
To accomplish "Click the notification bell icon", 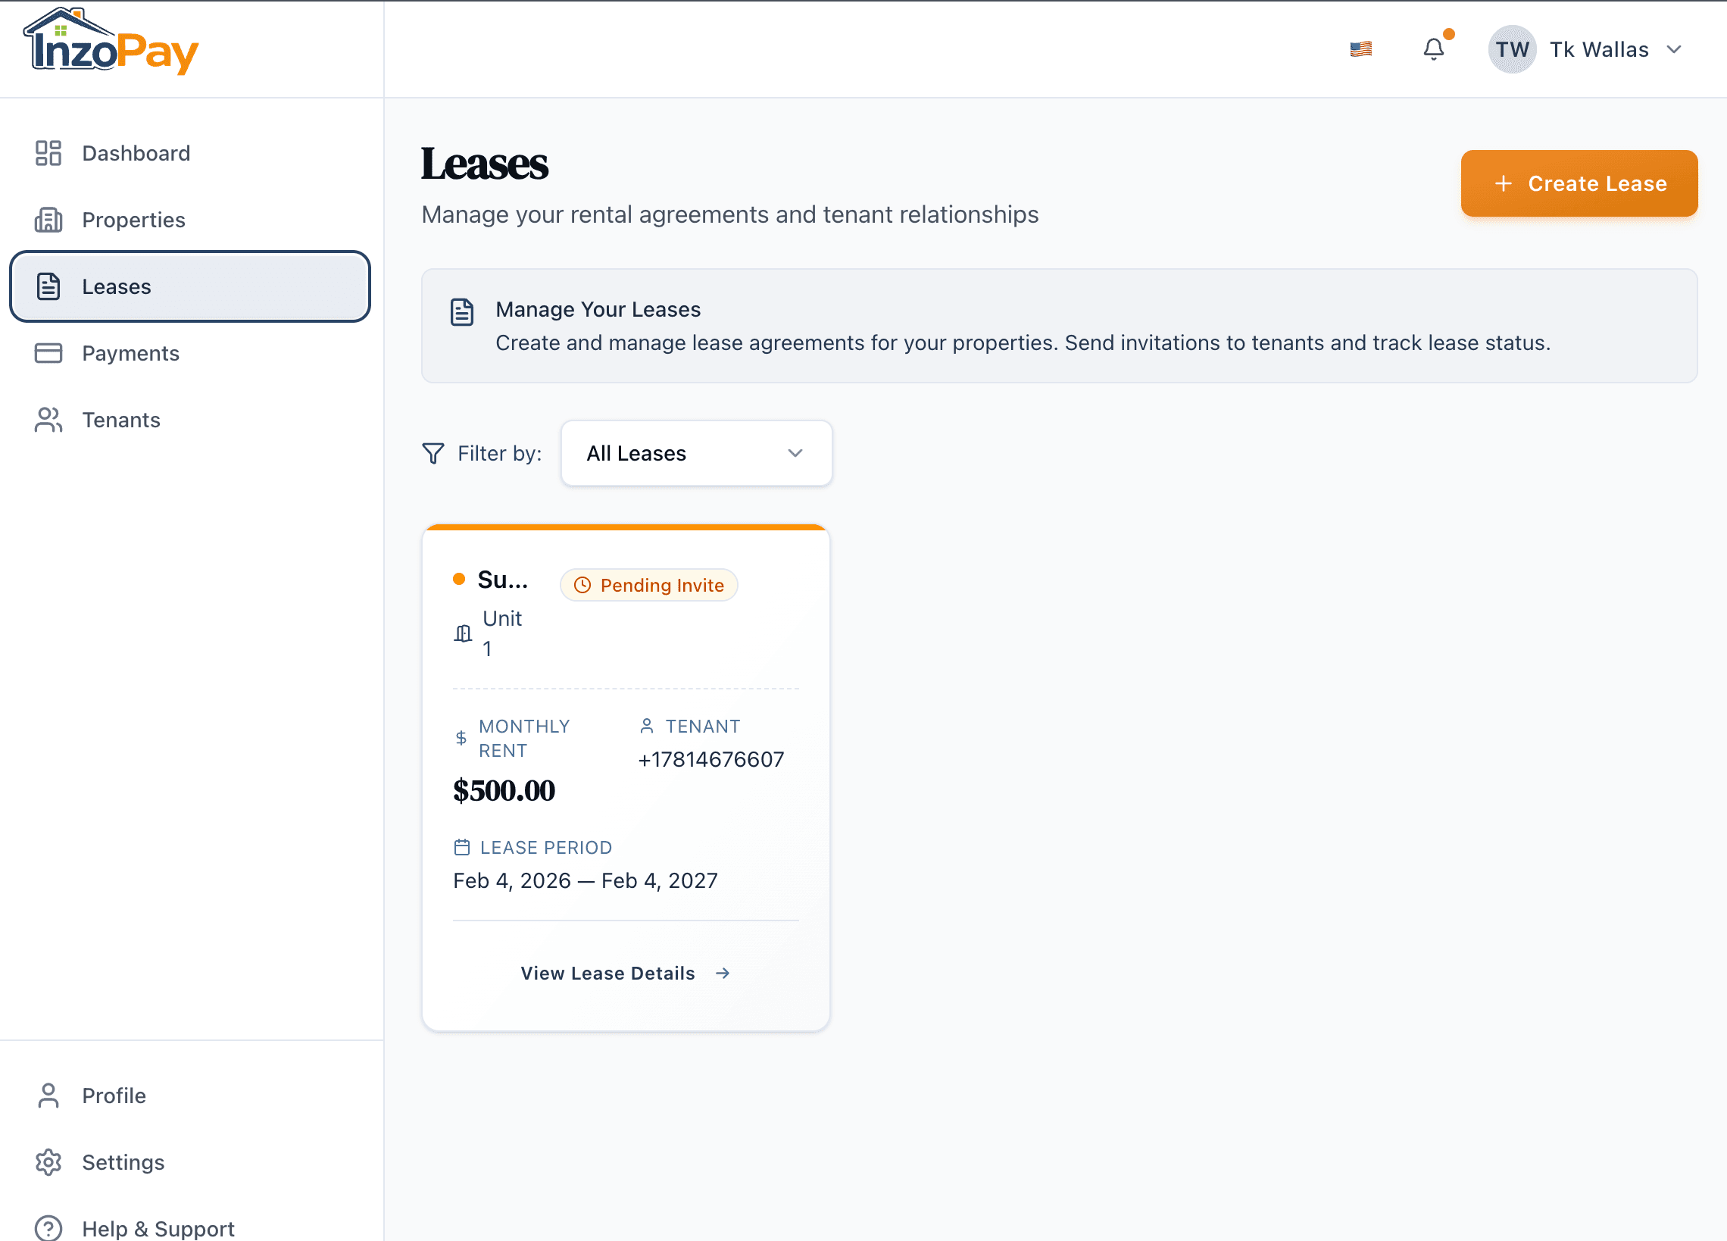I will 1434,48.
